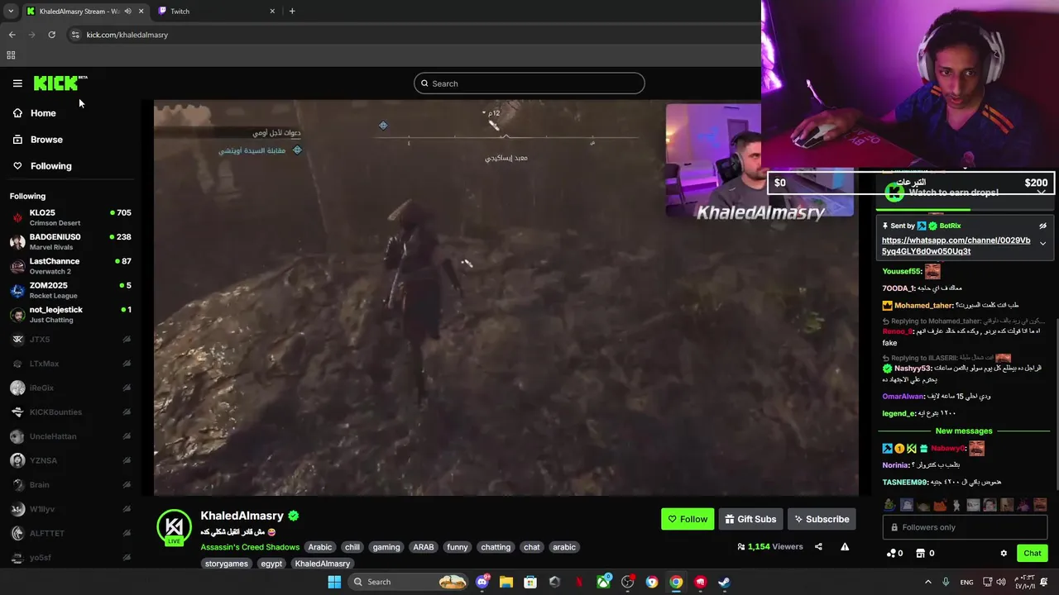Open the Assassin's Creed Shadows category link

[x=250, y=547]
